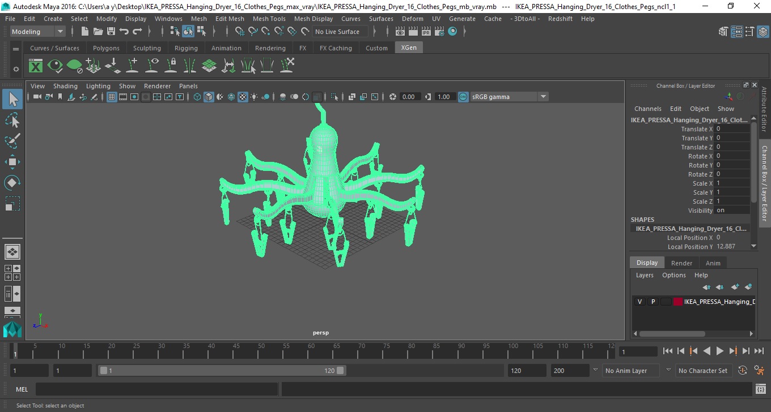Screen dimensions: 771x412
Task: Toggle color management ON button
Action: click(463, 97)
